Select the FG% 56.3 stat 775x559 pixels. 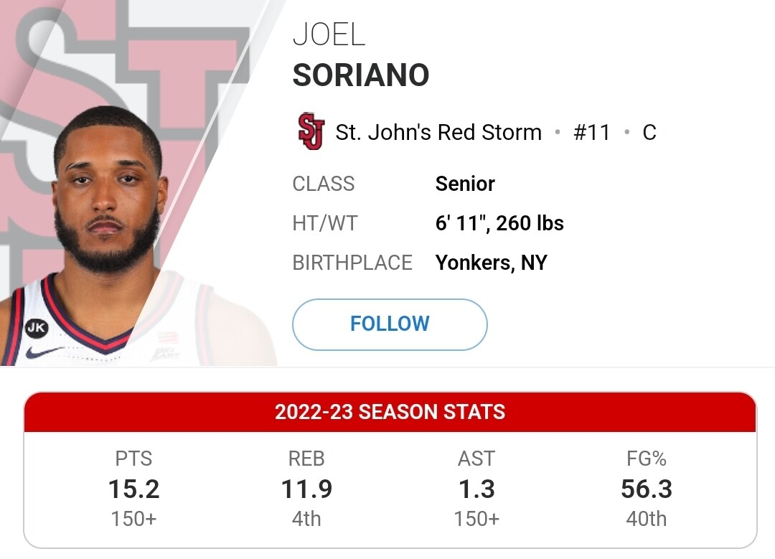pos(647,489)
